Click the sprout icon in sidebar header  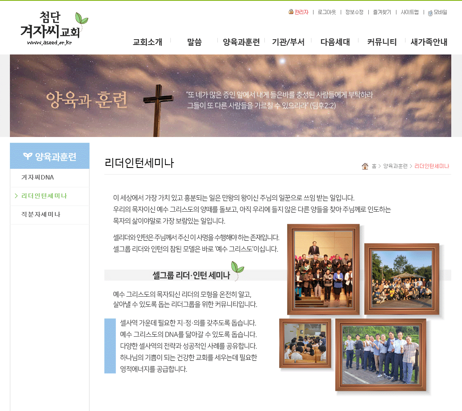coord(28,156)
